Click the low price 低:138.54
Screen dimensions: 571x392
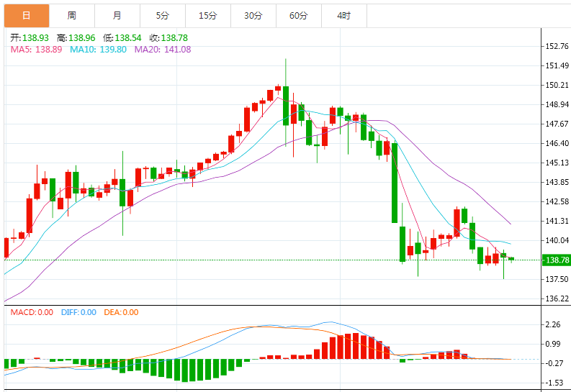pyautogui.click(x=122, y=38)
